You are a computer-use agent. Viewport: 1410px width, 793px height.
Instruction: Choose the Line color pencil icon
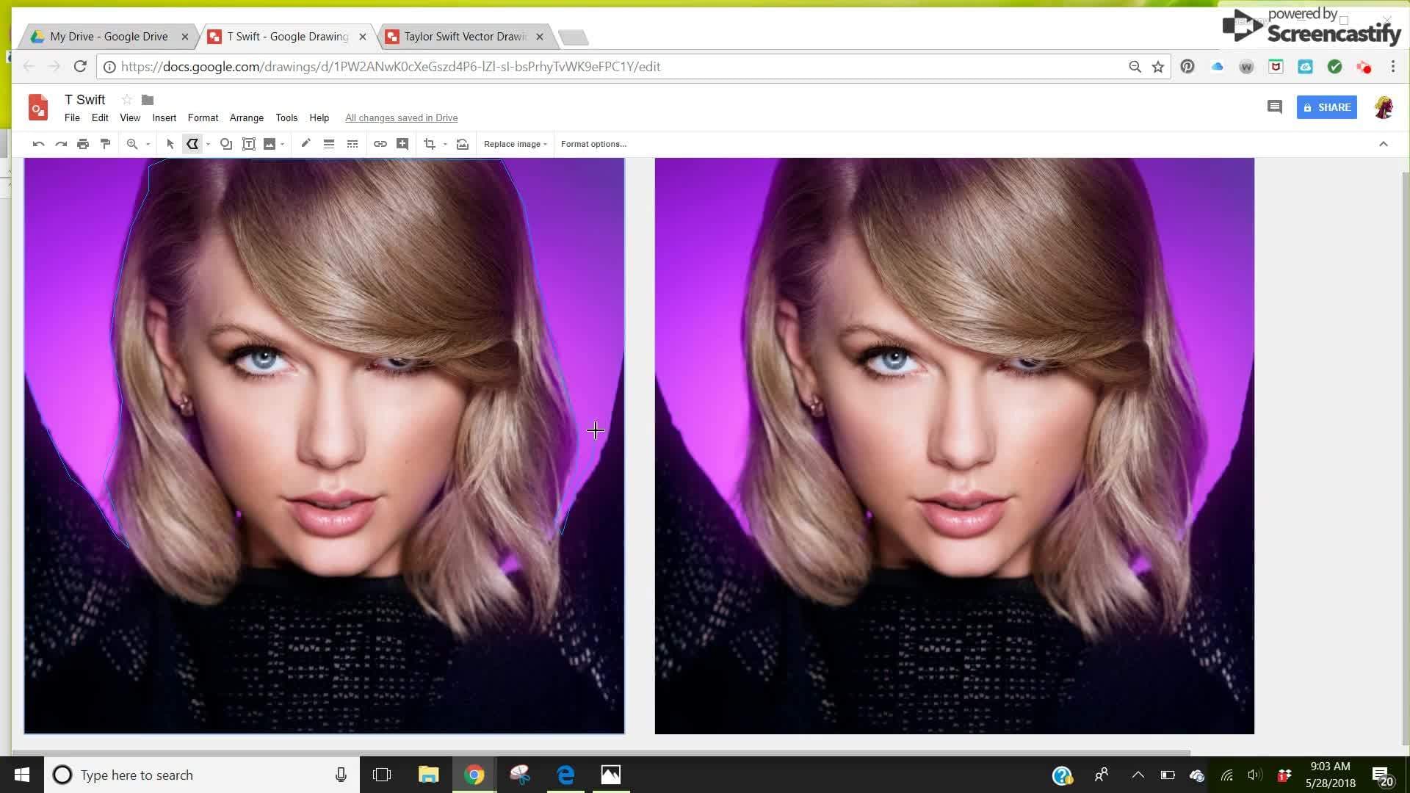click(305, 143)
